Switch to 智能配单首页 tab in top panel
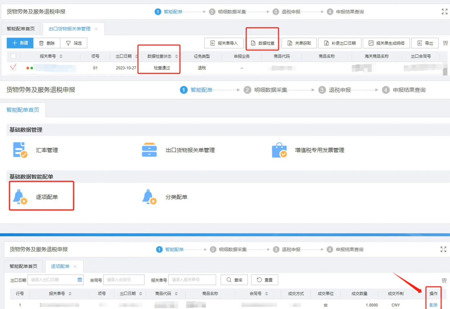Screen dimensions: 450x309 click(x=21, y=29)
